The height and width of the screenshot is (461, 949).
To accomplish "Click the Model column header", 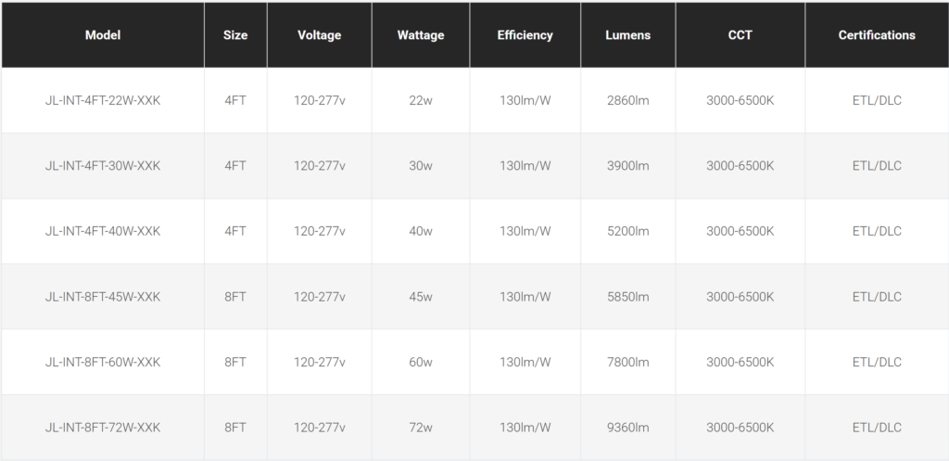I will point(103,35).
